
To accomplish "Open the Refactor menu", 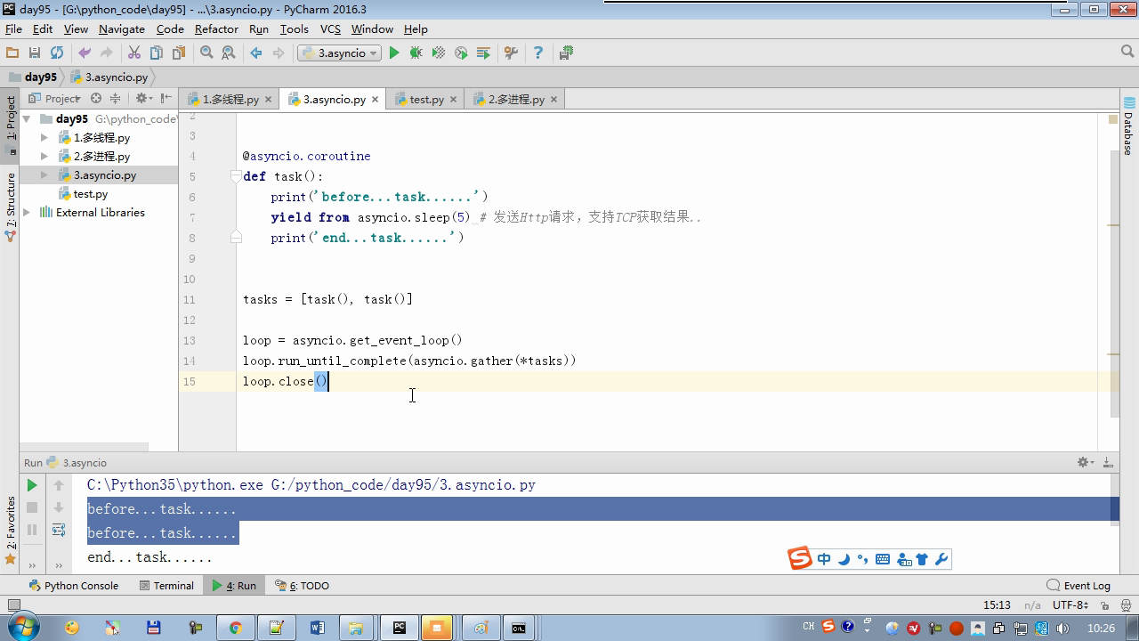I will point(216,29).
